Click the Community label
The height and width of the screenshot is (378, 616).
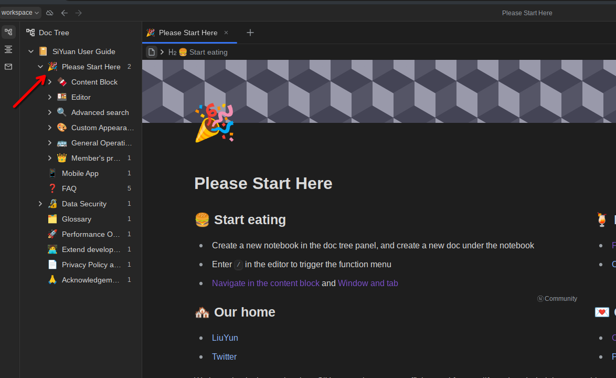click(x=557, y=299)
